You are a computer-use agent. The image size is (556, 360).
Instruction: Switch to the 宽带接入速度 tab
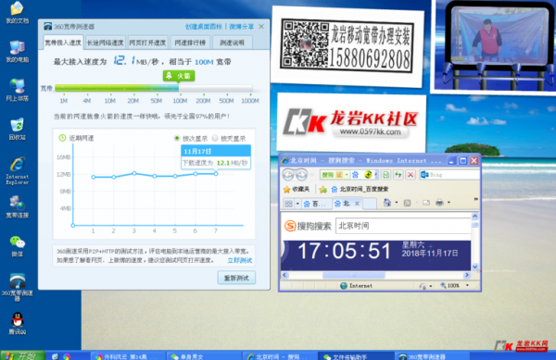pyautogui.click(x=63, y=43)
